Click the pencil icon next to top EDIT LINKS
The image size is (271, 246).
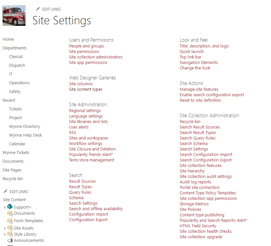38,9
